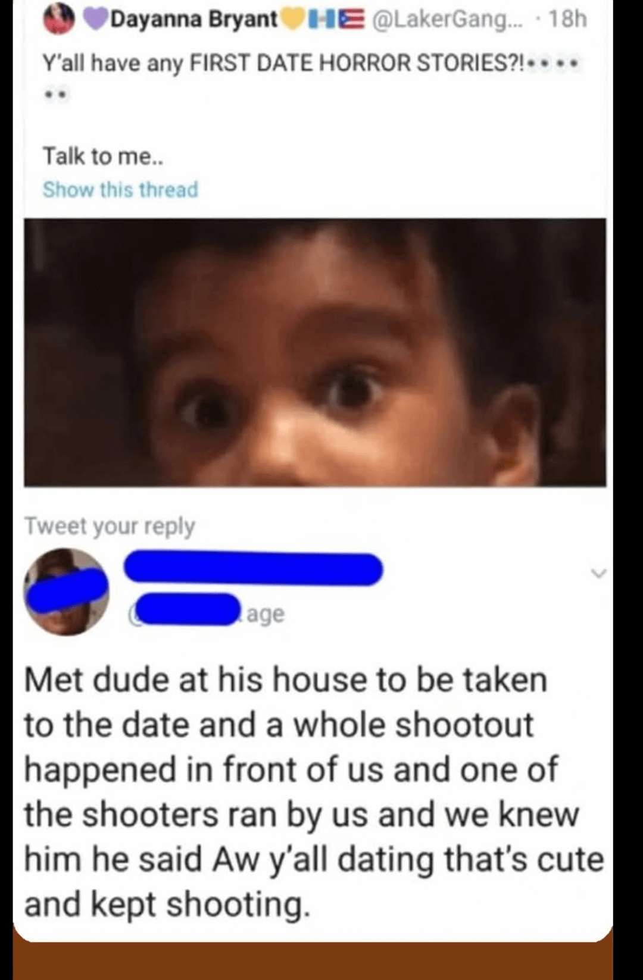
Task: Click the Talk to me.. text line
Action: 103,156
